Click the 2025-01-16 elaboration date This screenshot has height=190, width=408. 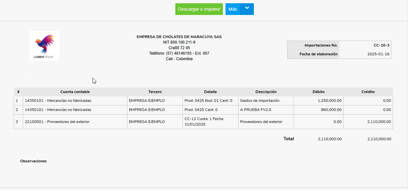pyautogui.click(x=378, y=54)
